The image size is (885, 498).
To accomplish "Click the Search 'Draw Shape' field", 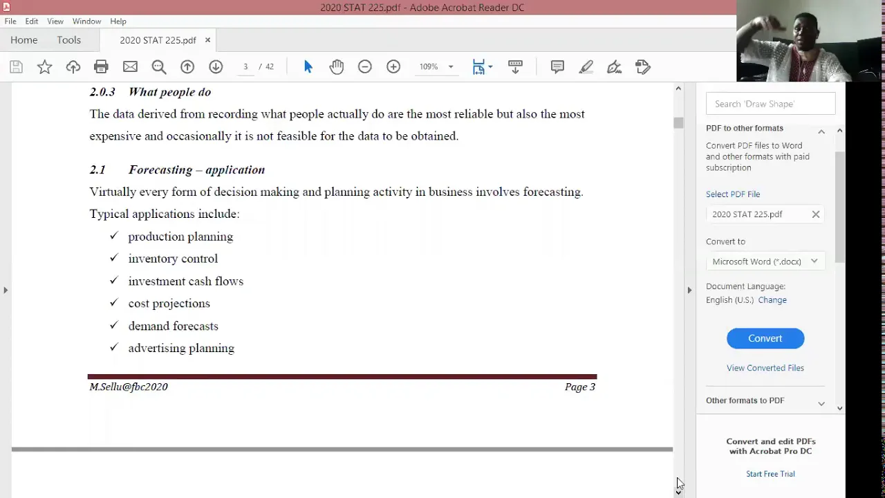I will point(771,104).
